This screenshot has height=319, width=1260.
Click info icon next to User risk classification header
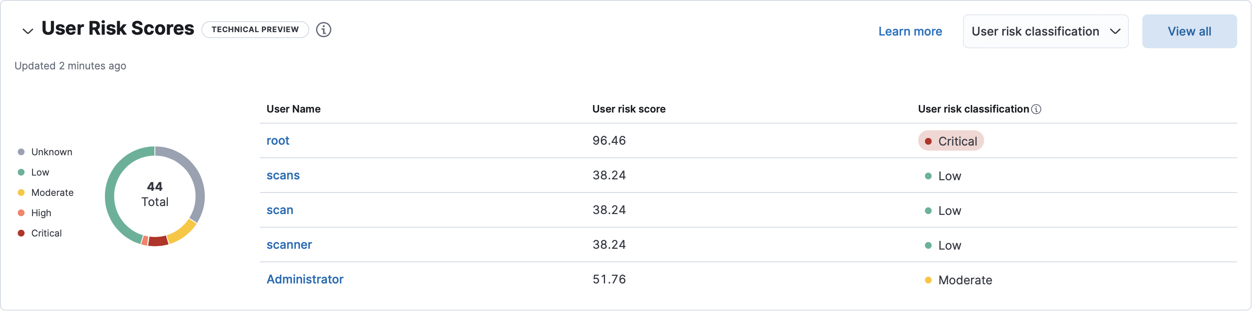[x=1036, y=110]
